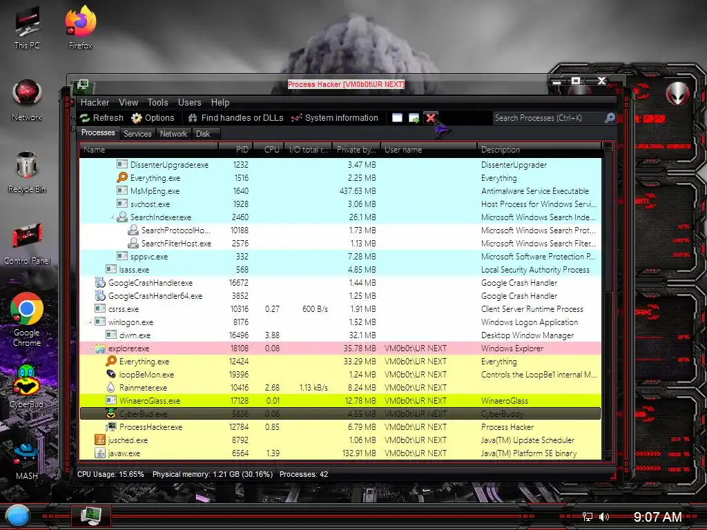Open the Hacker menu
Viewport: 707px width, 530px height.
coord(95,102)
